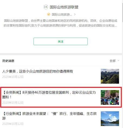Viewport: 123px width, 128px height.
Task: Click date under the 行业新闻 article
Action: coord(13,124)
